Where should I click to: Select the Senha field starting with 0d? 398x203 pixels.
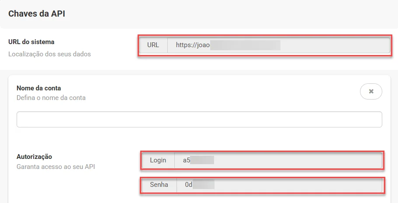coord(279,185)
